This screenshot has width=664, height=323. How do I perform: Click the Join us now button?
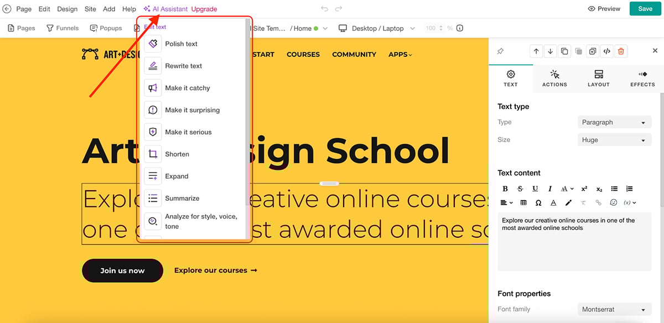click(x=122, y=270)
